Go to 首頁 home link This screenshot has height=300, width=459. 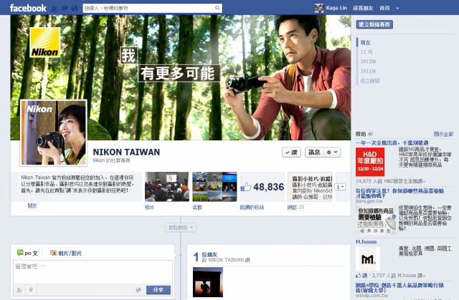(x=384, y=8)
